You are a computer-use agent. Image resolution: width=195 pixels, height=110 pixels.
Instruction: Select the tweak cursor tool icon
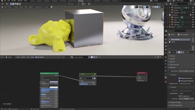click(x=7, y=4)
